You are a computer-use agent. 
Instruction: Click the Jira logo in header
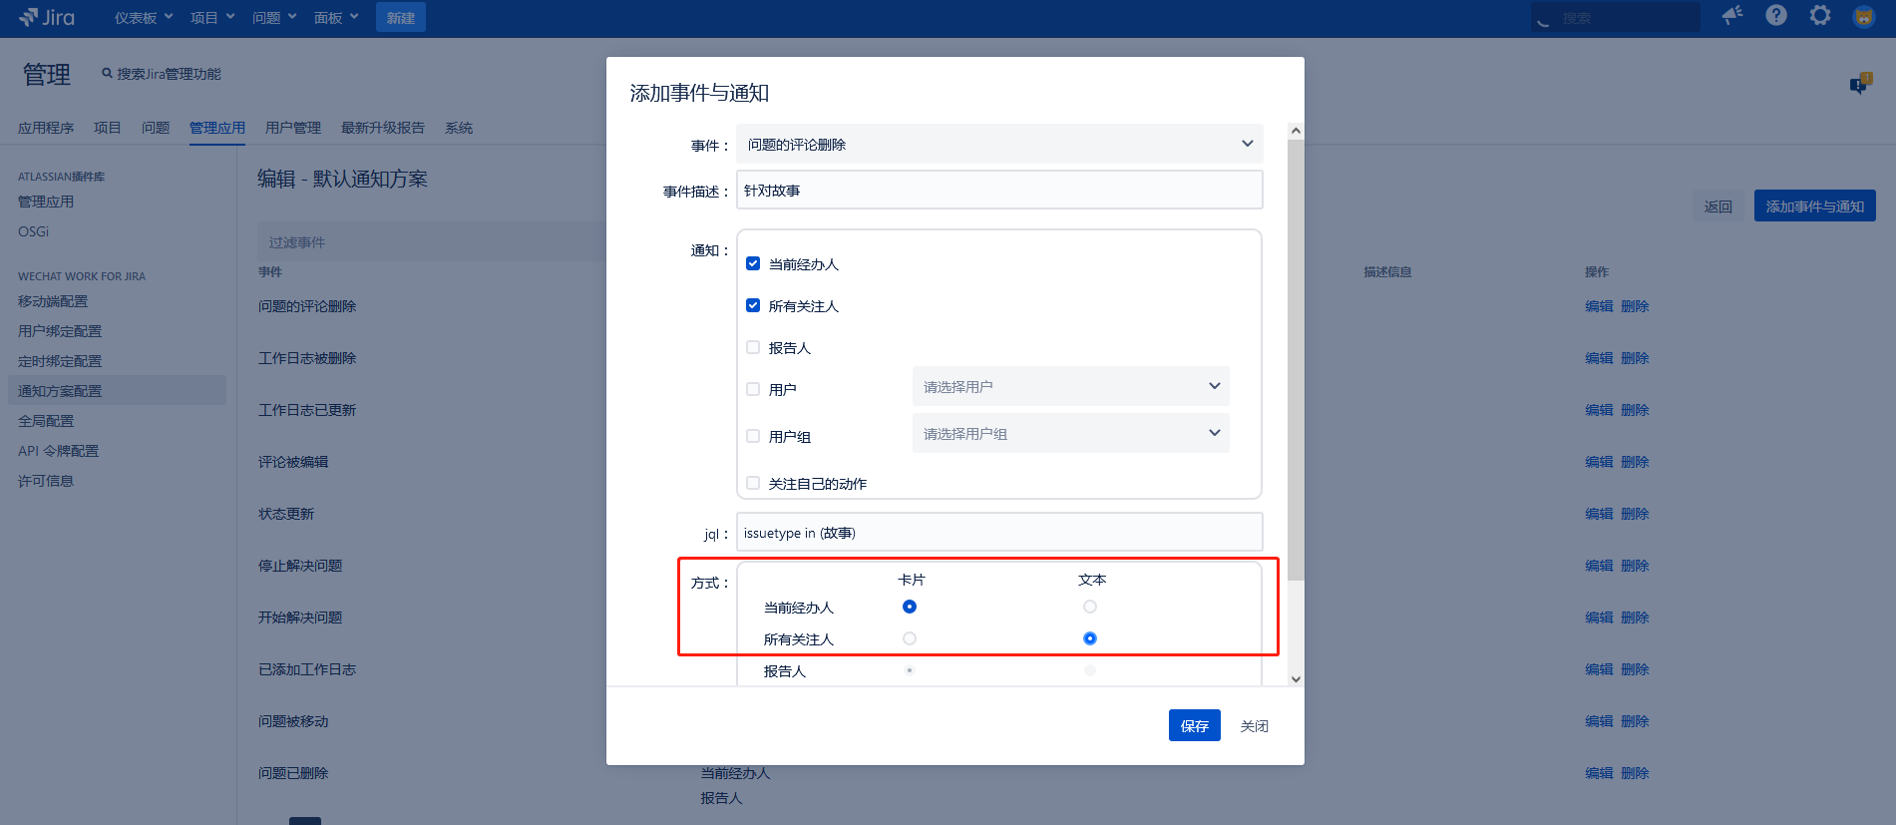pos(47,17)
